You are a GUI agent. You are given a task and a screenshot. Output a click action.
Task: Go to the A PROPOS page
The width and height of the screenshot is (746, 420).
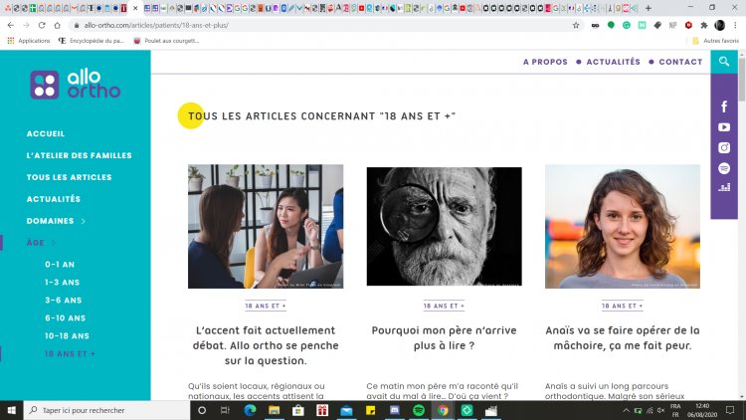click(545, 62)
